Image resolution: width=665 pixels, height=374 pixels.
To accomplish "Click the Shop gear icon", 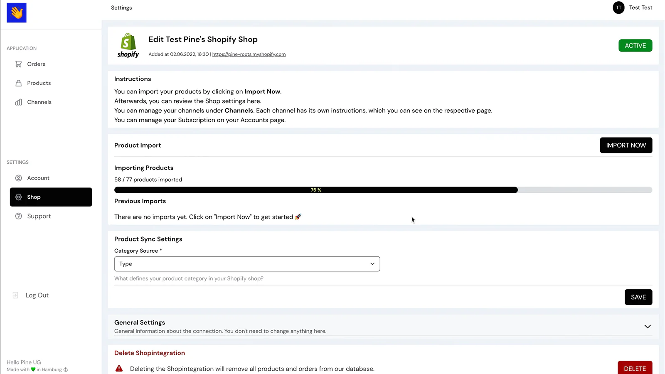I will [18, 197].
